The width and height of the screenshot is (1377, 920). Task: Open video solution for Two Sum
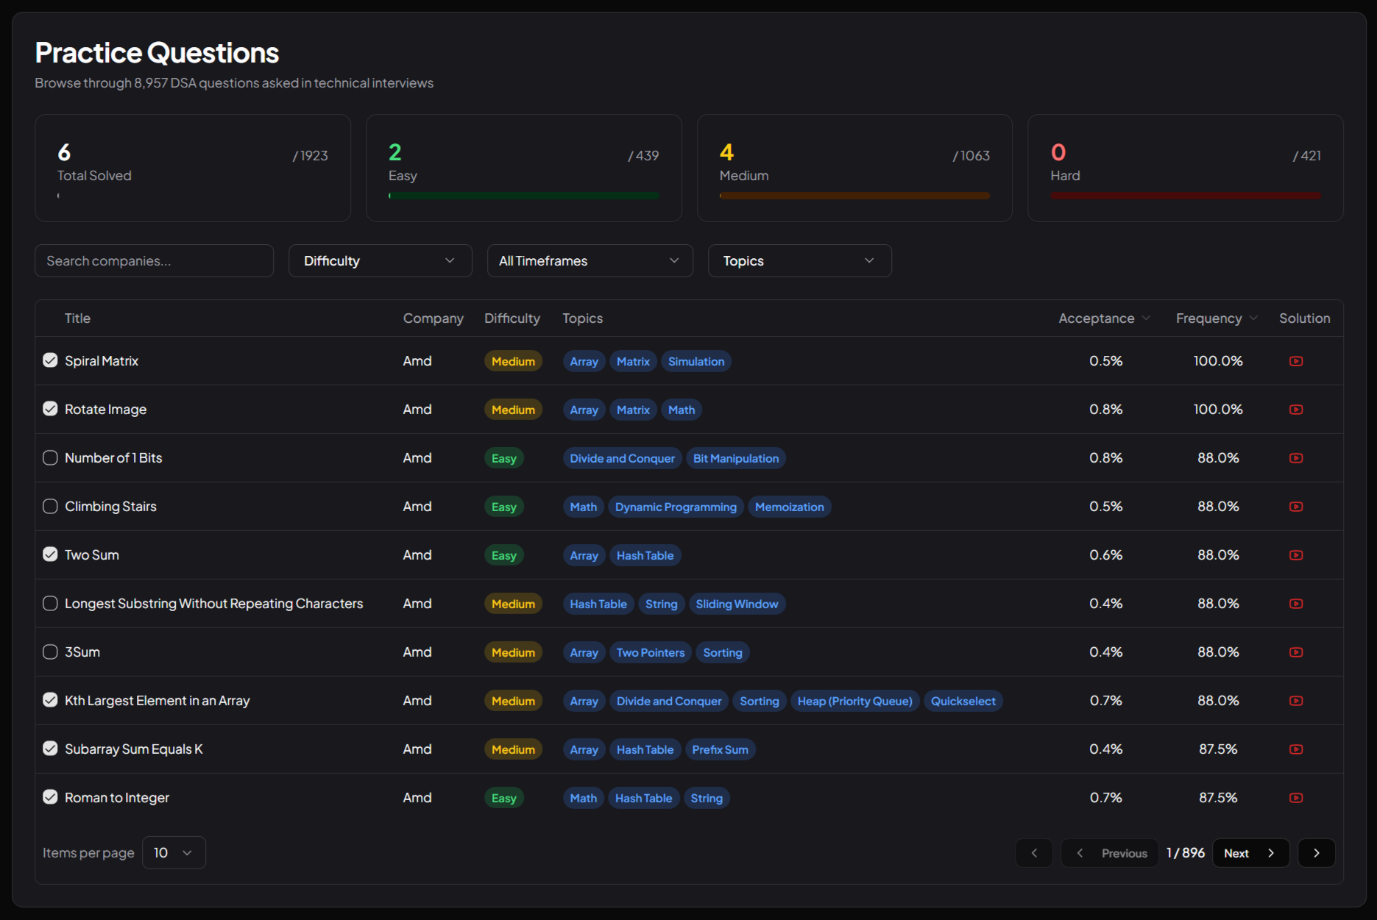1296,555
